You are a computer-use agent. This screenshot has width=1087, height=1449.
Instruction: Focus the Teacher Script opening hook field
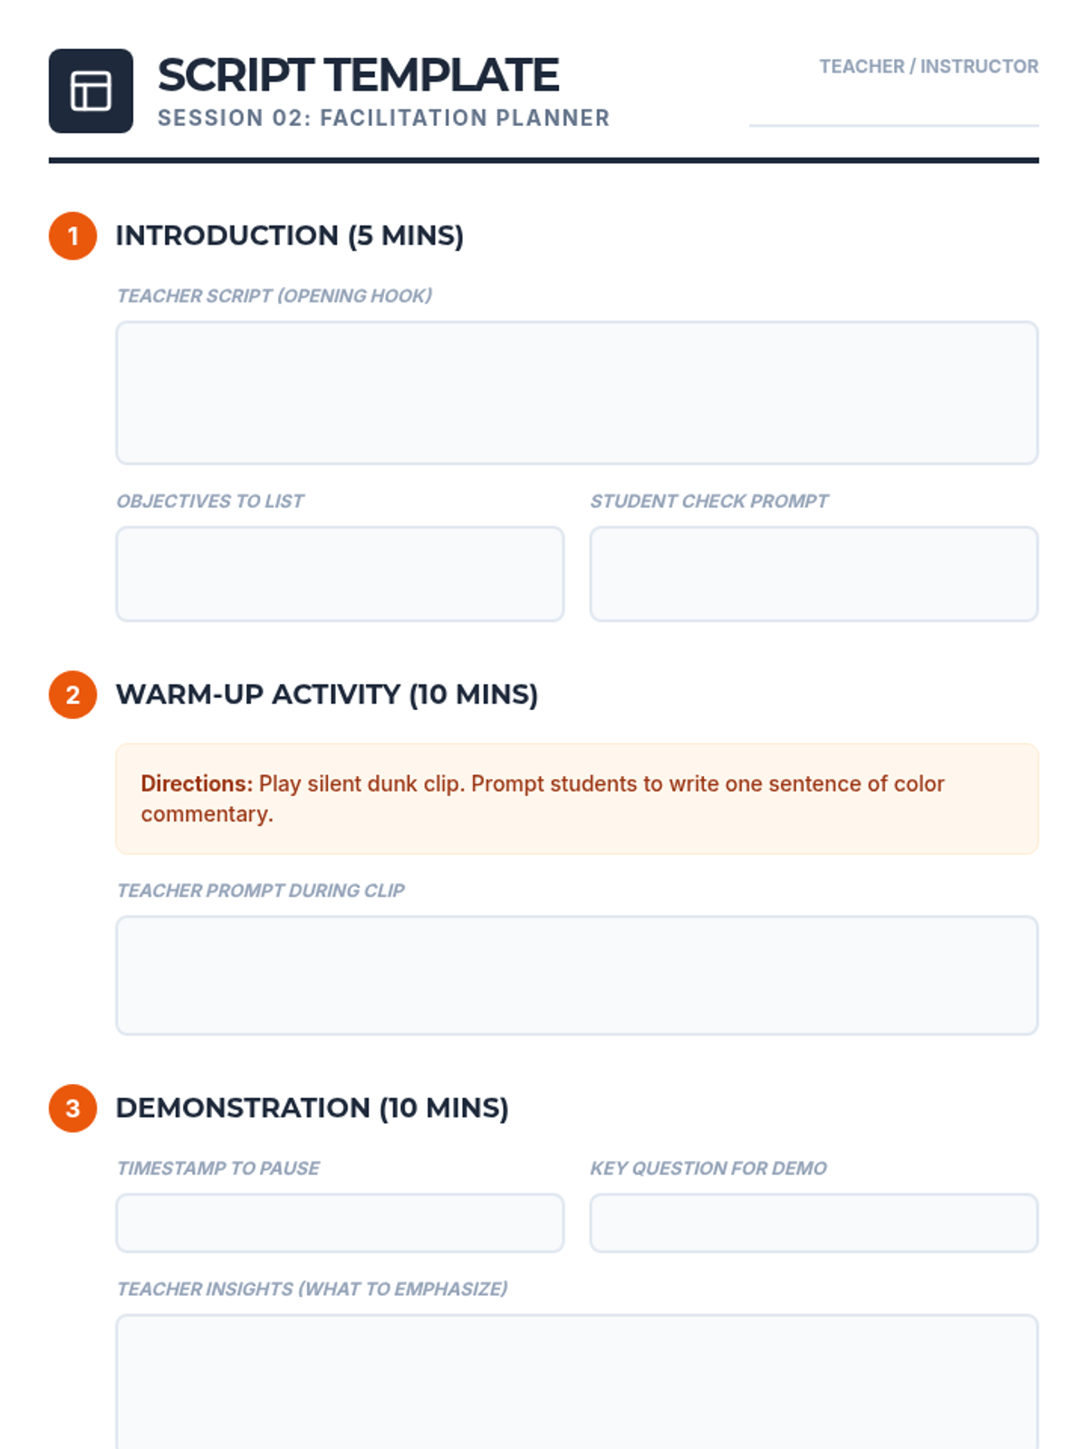pyautogui.click(x=577, y=393)
